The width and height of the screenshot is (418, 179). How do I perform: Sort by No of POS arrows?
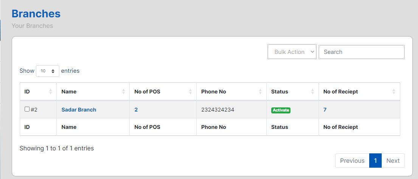[x=191, y=92]
